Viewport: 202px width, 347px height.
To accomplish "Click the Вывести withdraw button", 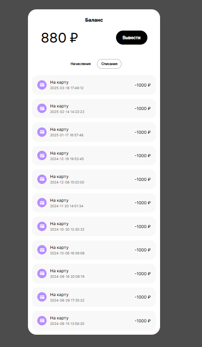I will [x=132, y=38].
